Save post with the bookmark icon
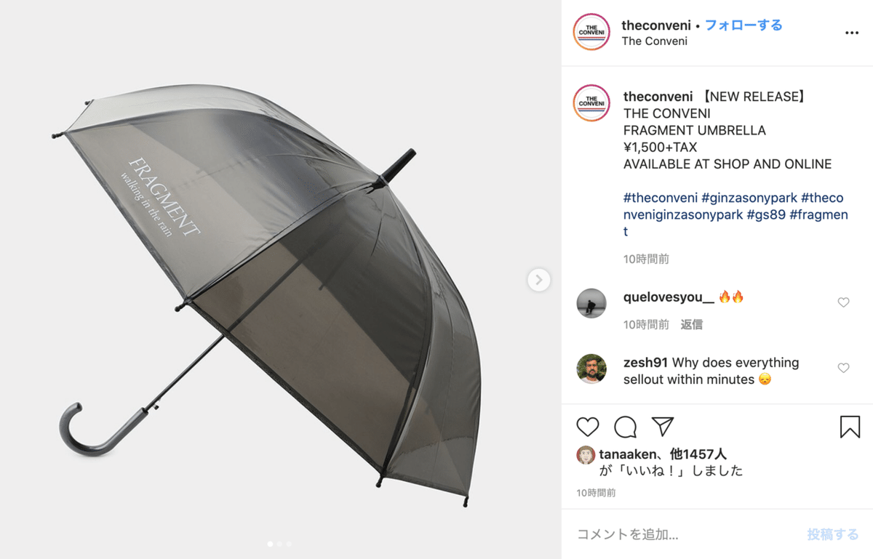The image size is (873, 559). pos(850,427)
